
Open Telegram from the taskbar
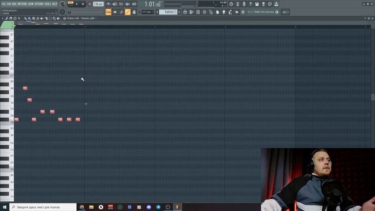(158, 207)
